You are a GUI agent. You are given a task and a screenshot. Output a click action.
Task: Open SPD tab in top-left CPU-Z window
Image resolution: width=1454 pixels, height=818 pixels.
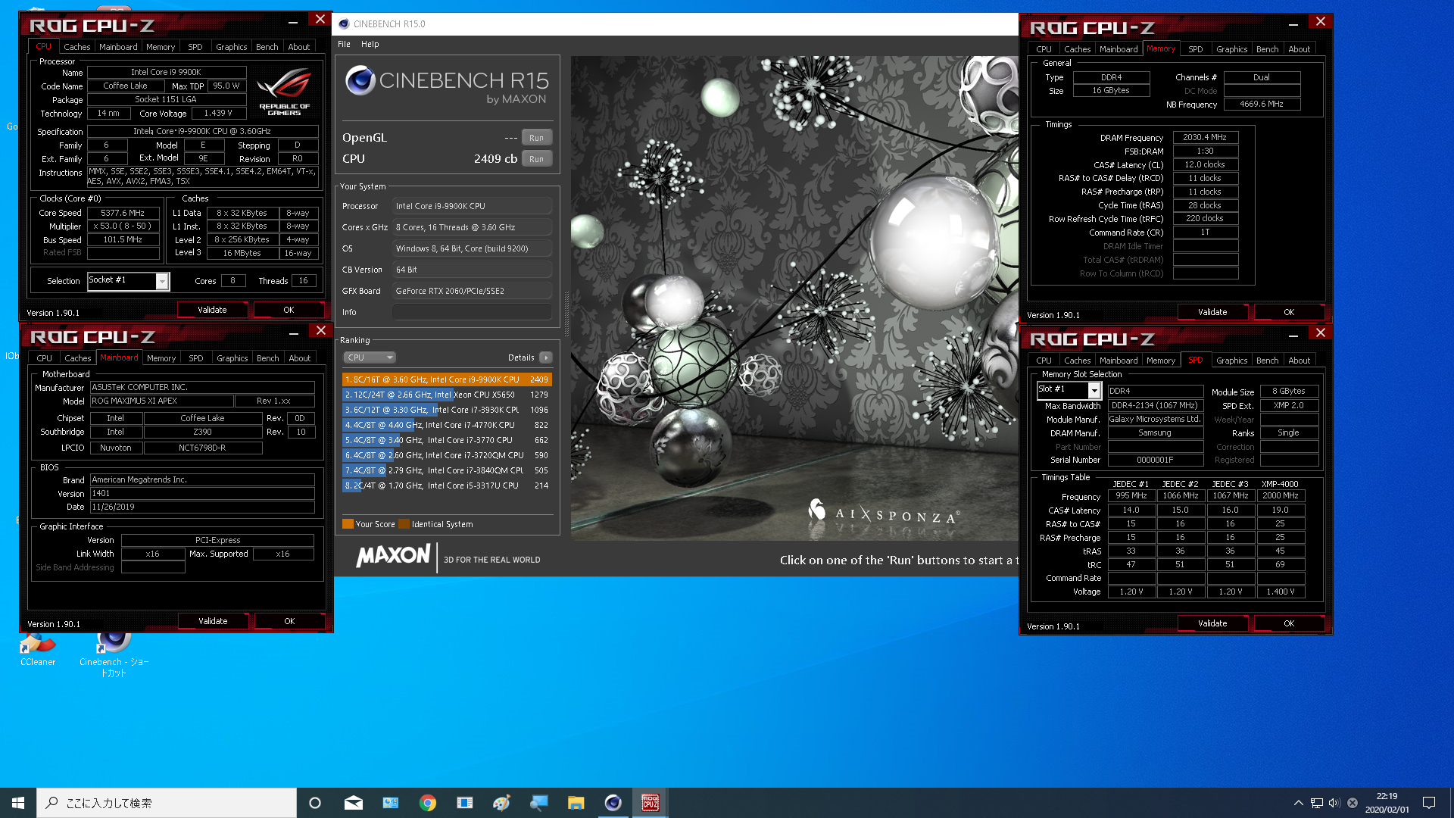195,47
